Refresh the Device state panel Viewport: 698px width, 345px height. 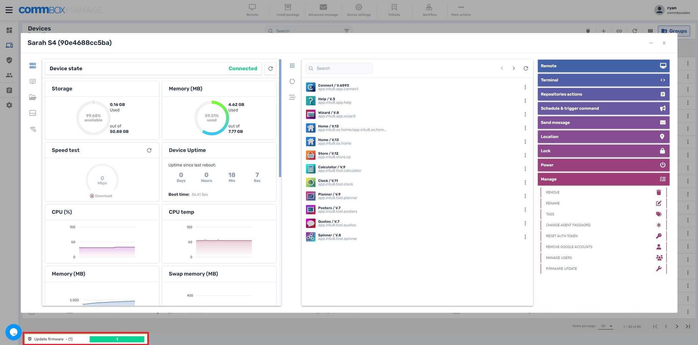coord(270,68)
